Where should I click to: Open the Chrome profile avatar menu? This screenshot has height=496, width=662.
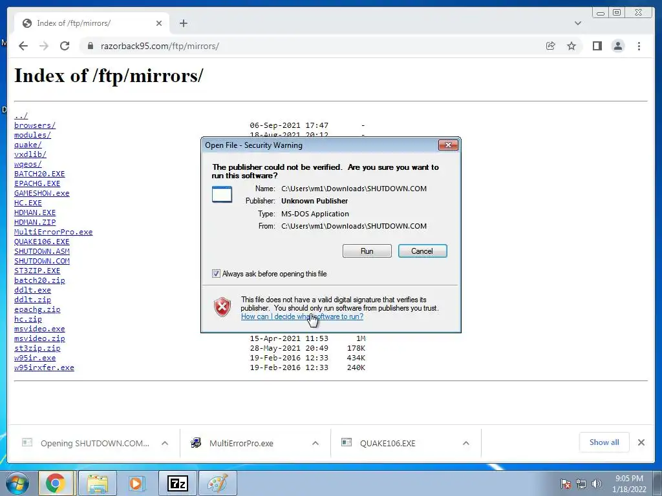617,46
